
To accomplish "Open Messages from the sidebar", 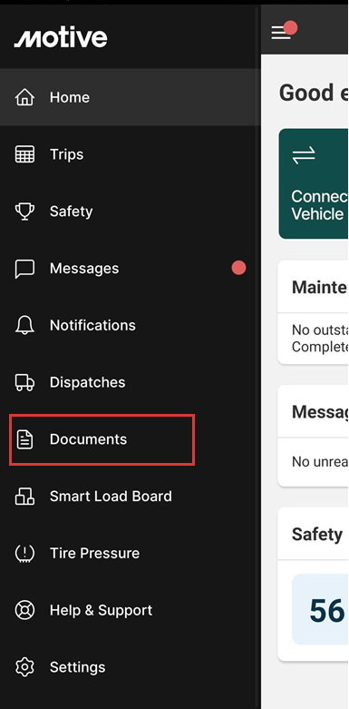I will [x=130, y=269].
